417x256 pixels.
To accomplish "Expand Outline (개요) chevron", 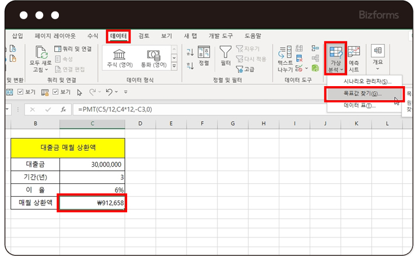I will point(378,69).
